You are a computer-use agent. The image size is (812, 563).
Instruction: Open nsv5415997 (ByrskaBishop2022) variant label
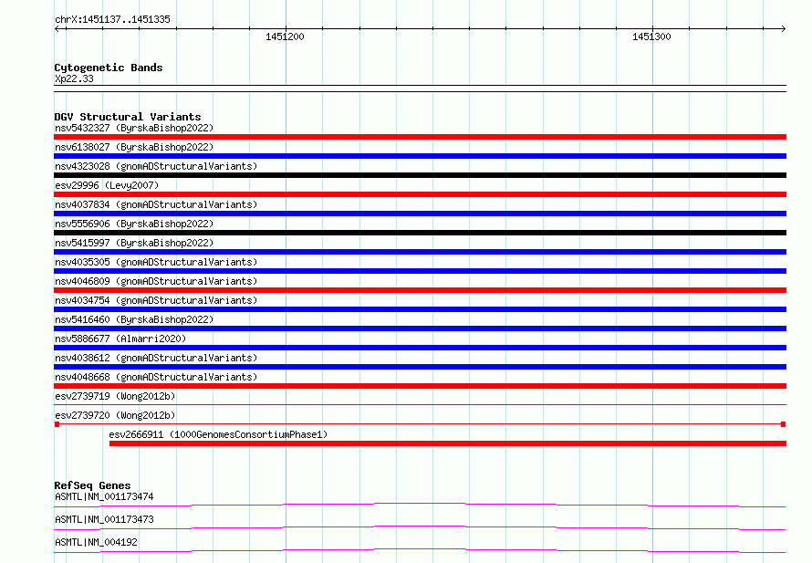tap(134, 243)
